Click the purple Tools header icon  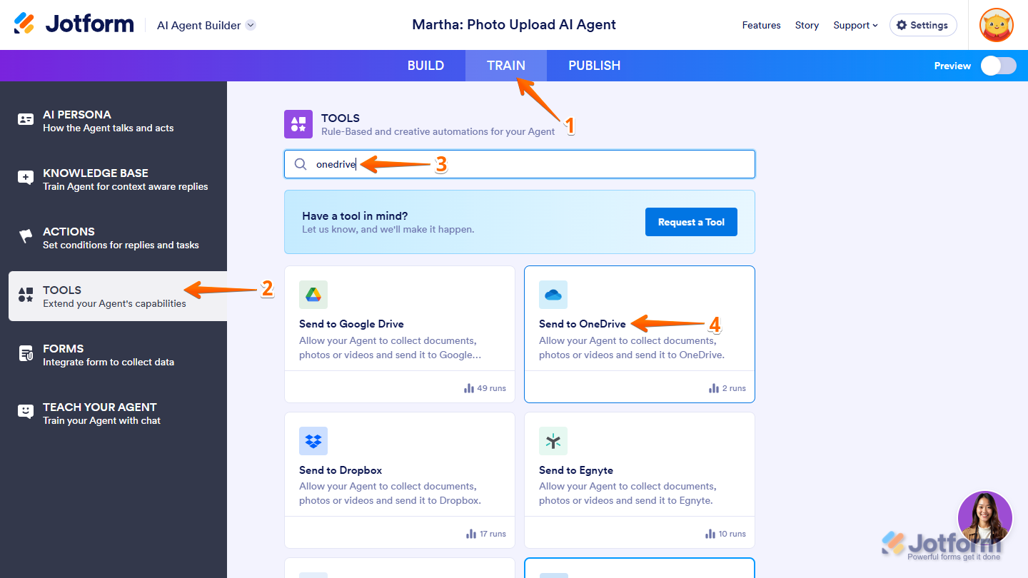298,124
